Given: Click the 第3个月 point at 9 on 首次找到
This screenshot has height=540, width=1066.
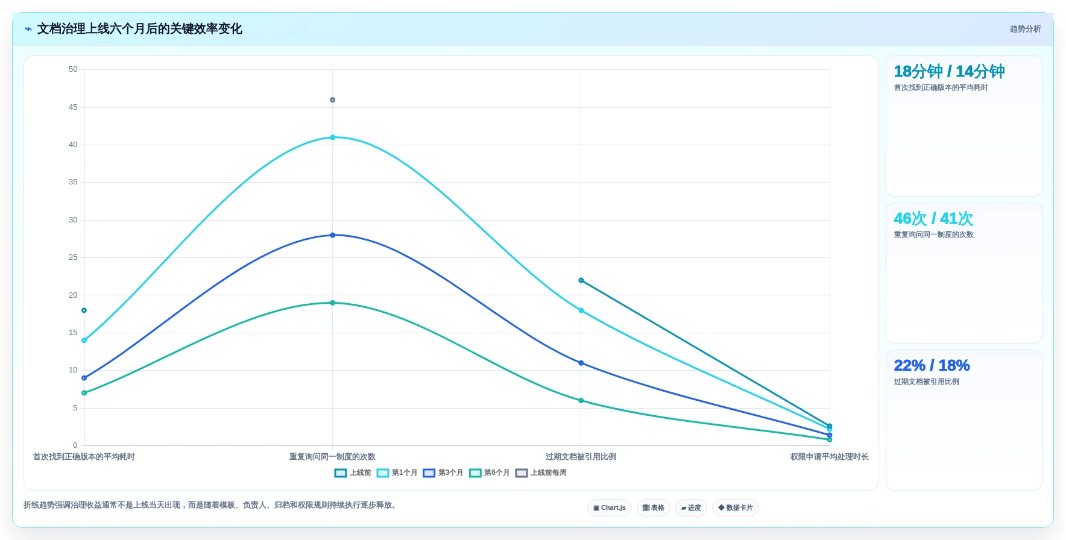Looking at the screenshot, I should click(84, 378).
